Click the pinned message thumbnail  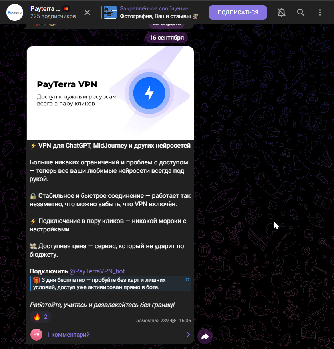pyautogui.click(x=110, y=12)
